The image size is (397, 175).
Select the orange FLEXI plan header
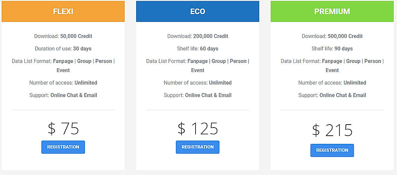(63, 11)
